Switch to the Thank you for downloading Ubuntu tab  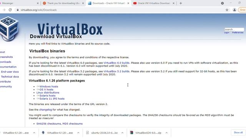(63, 3)
